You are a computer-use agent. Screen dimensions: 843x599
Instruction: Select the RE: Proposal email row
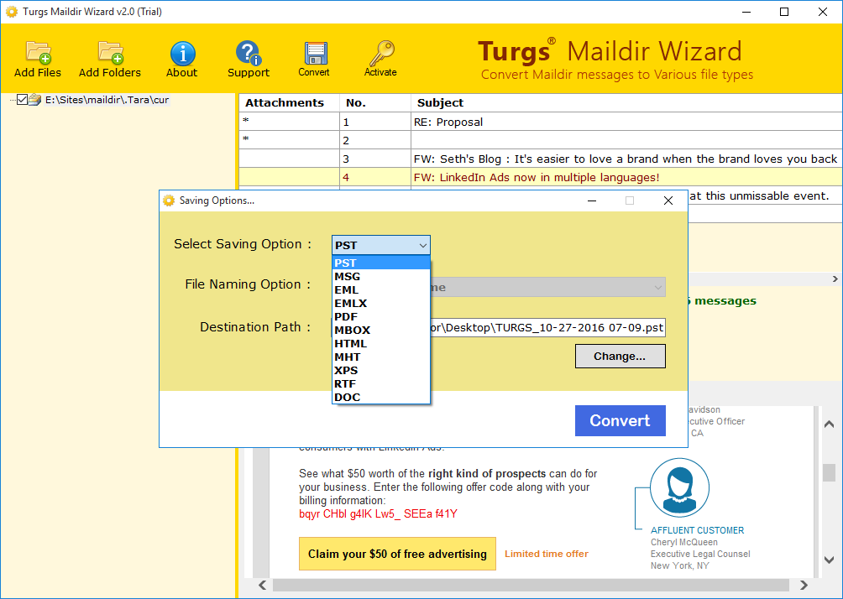541,122
